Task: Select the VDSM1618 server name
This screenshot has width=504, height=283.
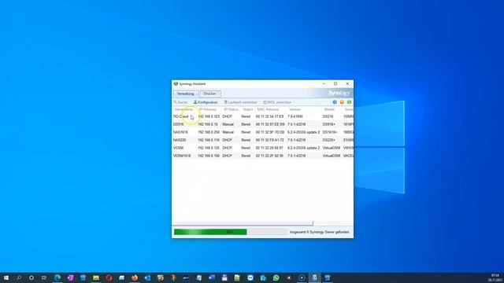Action: pos(182,156)
